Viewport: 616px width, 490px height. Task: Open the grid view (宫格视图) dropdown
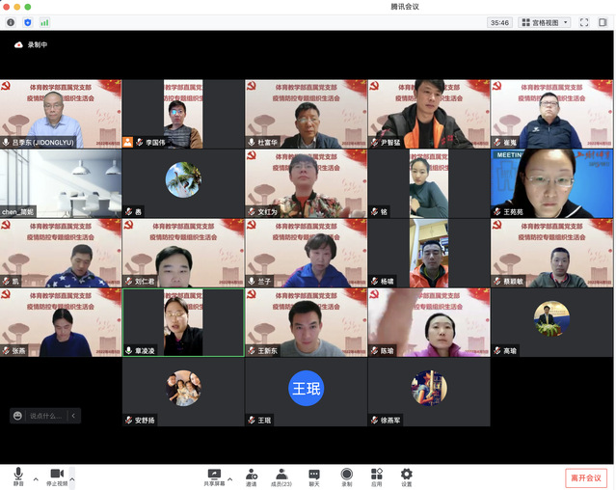coord(545,22)
